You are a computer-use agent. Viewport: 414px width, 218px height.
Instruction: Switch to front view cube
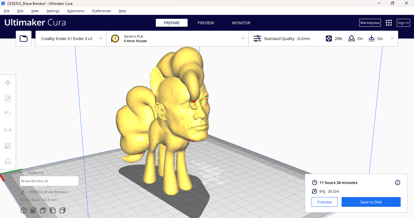33,210
